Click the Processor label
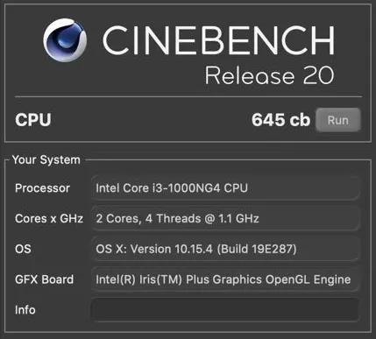Screen dimensions: 376x339 pyautogui.click(x=42, y=188)
